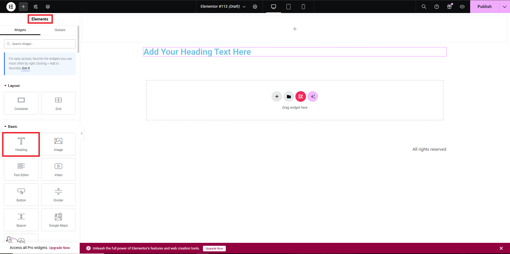Click the panel scrollbar
This screenshot has height=254, width=510.
click(x=78, y=39)
